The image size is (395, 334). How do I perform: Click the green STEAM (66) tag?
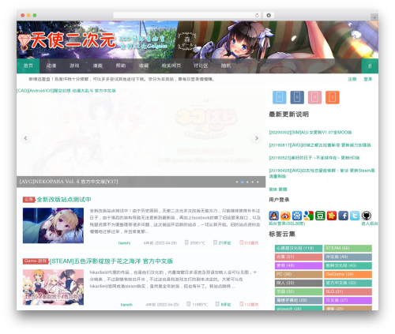click(348, 248)
